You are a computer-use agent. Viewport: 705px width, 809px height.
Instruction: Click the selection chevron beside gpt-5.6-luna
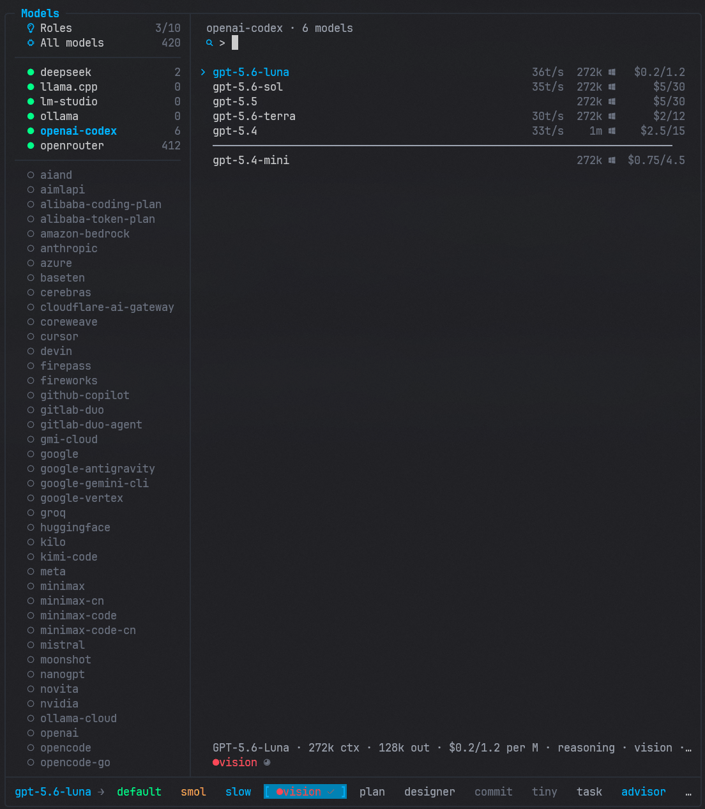pos(203,72)
